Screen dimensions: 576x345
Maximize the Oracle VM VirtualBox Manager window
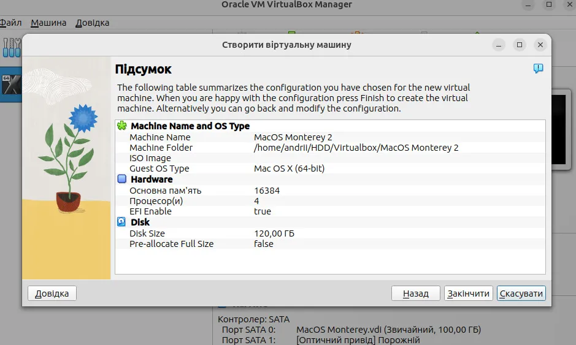tap(549, 4)
